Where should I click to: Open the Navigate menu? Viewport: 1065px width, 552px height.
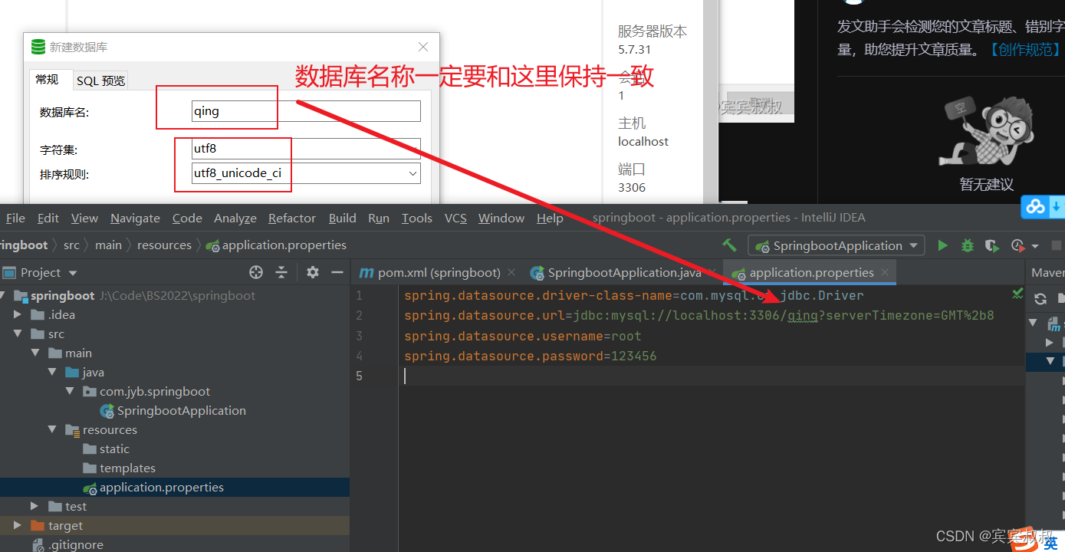click(135, 218)
